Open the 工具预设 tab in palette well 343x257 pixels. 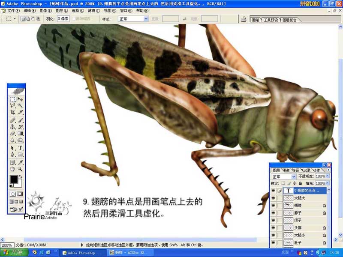pyautogui.click(x=271, y=20)
